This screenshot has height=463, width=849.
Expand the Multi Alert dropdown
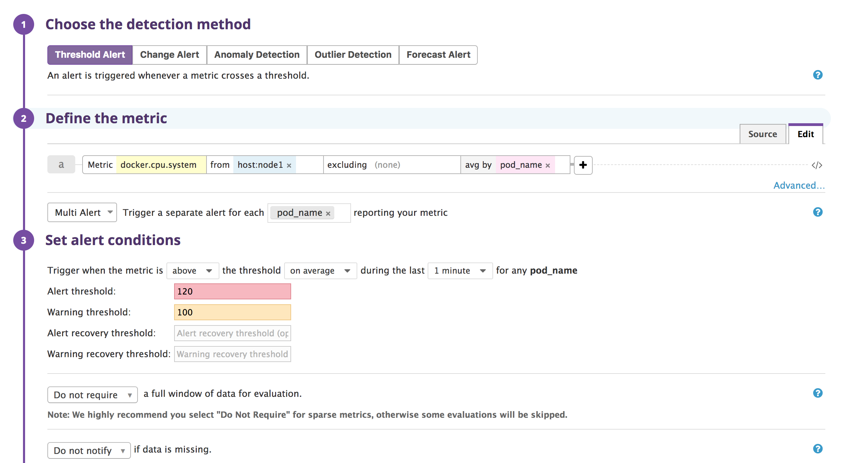(x=82, y=212)
